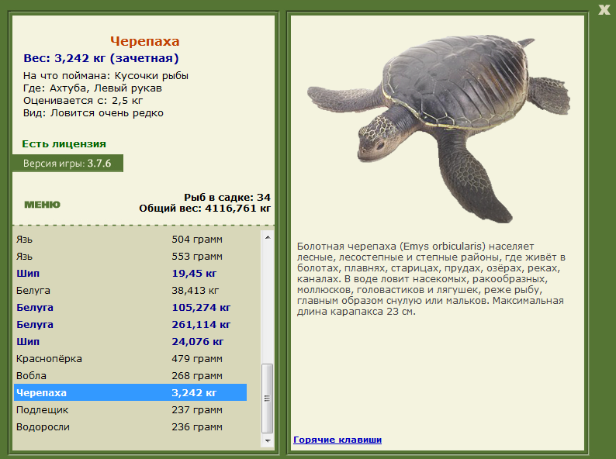The width and height of the screenshot is (616, 459).
Task: Select the Язь 553 грамм row
Action: coord(130,257)
